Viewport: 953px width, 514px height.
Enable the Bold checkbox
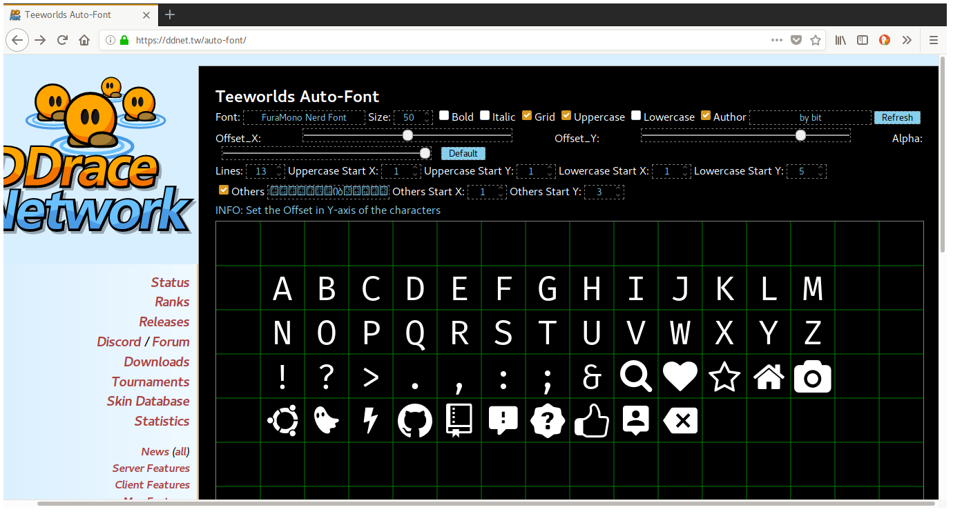point(443,115)
